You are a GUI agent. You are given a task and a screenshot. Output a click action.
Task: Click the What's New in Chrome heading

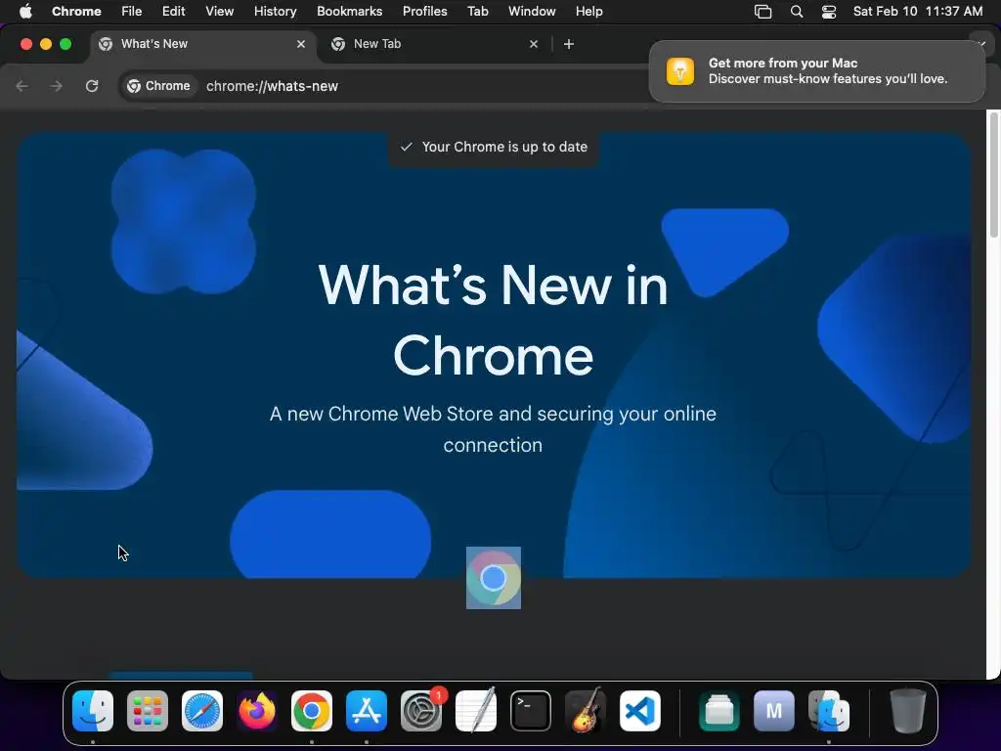pos(493,320)
